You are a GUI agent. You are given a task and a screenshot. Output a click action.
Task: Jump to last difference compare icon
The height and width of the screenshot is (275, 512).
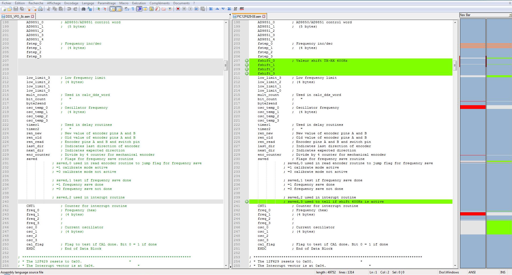229,9
